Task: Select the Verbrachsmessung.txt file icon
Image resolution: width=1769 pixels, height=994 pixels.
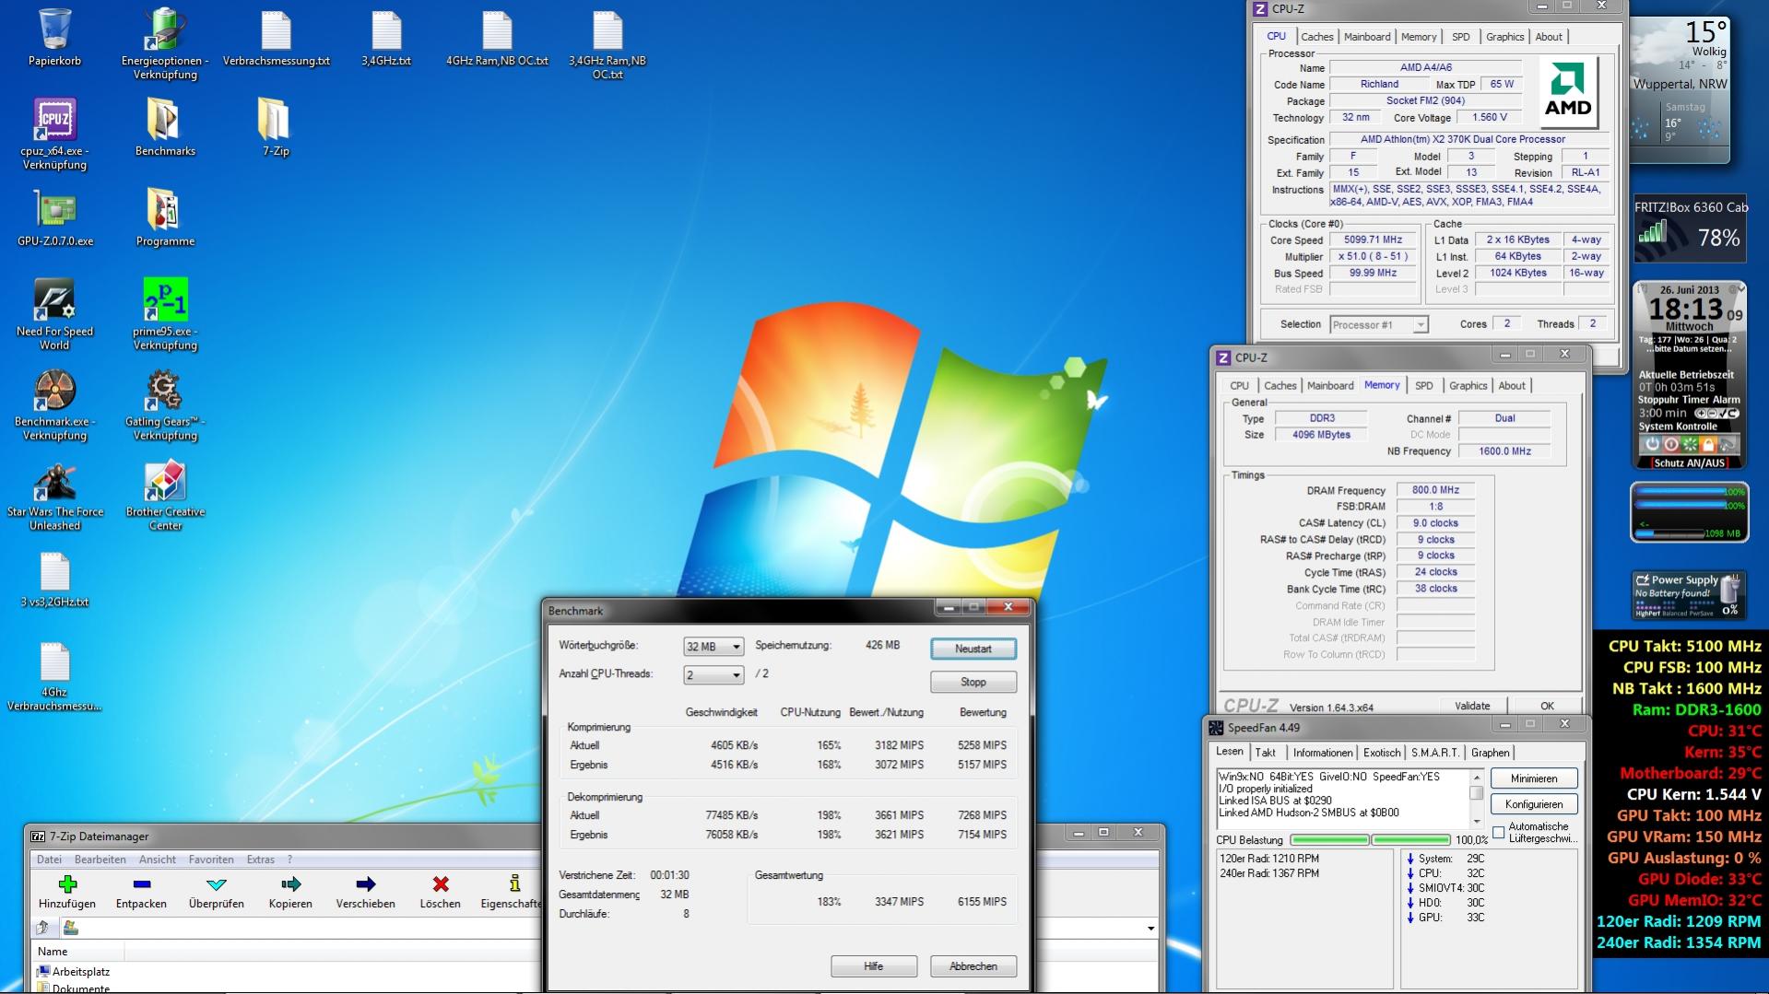Action: pos(276,30)
